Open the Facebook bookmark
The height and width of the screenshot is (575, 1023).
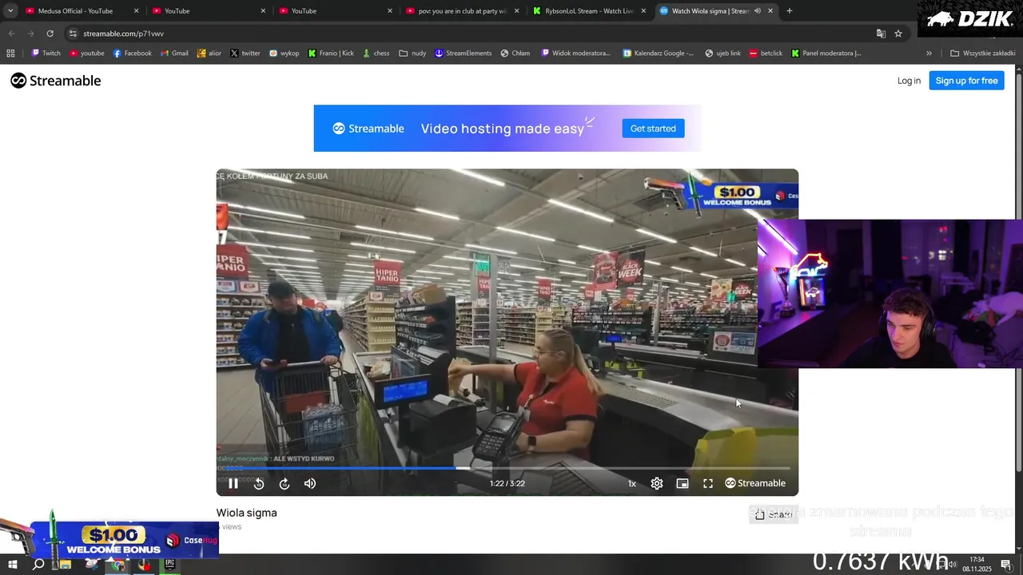132,54
